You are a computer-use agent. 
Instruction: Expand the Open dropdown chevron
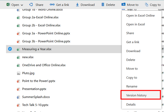(22, 5)
